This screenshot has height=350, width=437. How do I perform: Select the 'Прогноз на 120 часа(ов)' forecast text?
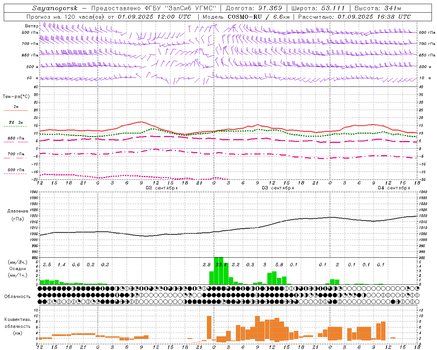pos(66,17)
